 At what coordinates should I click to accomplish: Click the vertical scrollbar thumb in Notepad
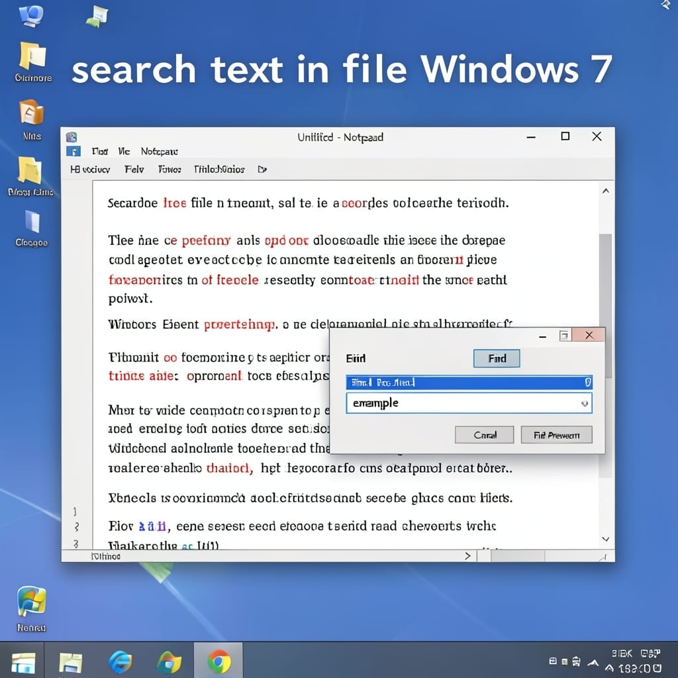click(x=606, y=306)
